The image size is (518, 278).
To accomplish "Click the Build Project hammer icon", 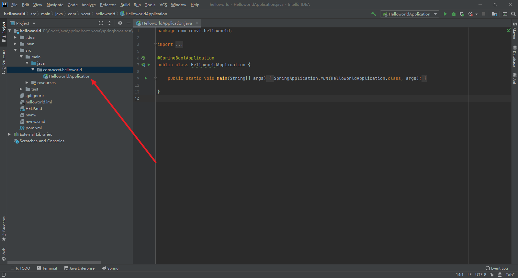I will click(374, 14).
